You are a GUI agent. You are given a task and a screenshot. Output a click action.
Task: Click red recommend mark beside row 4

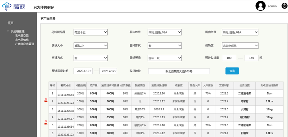click(46, 122)
